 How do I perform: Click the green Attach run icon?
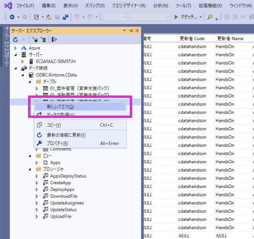(176, 17)
